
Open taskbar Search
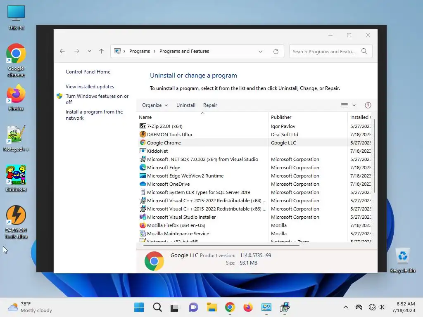tap(157, 307)
